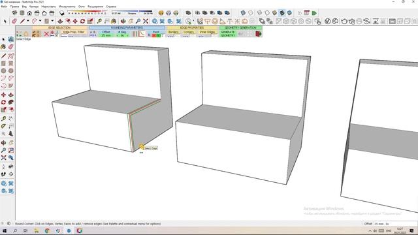
Task: Open the Инструменты menu
Action: (67, 7)
